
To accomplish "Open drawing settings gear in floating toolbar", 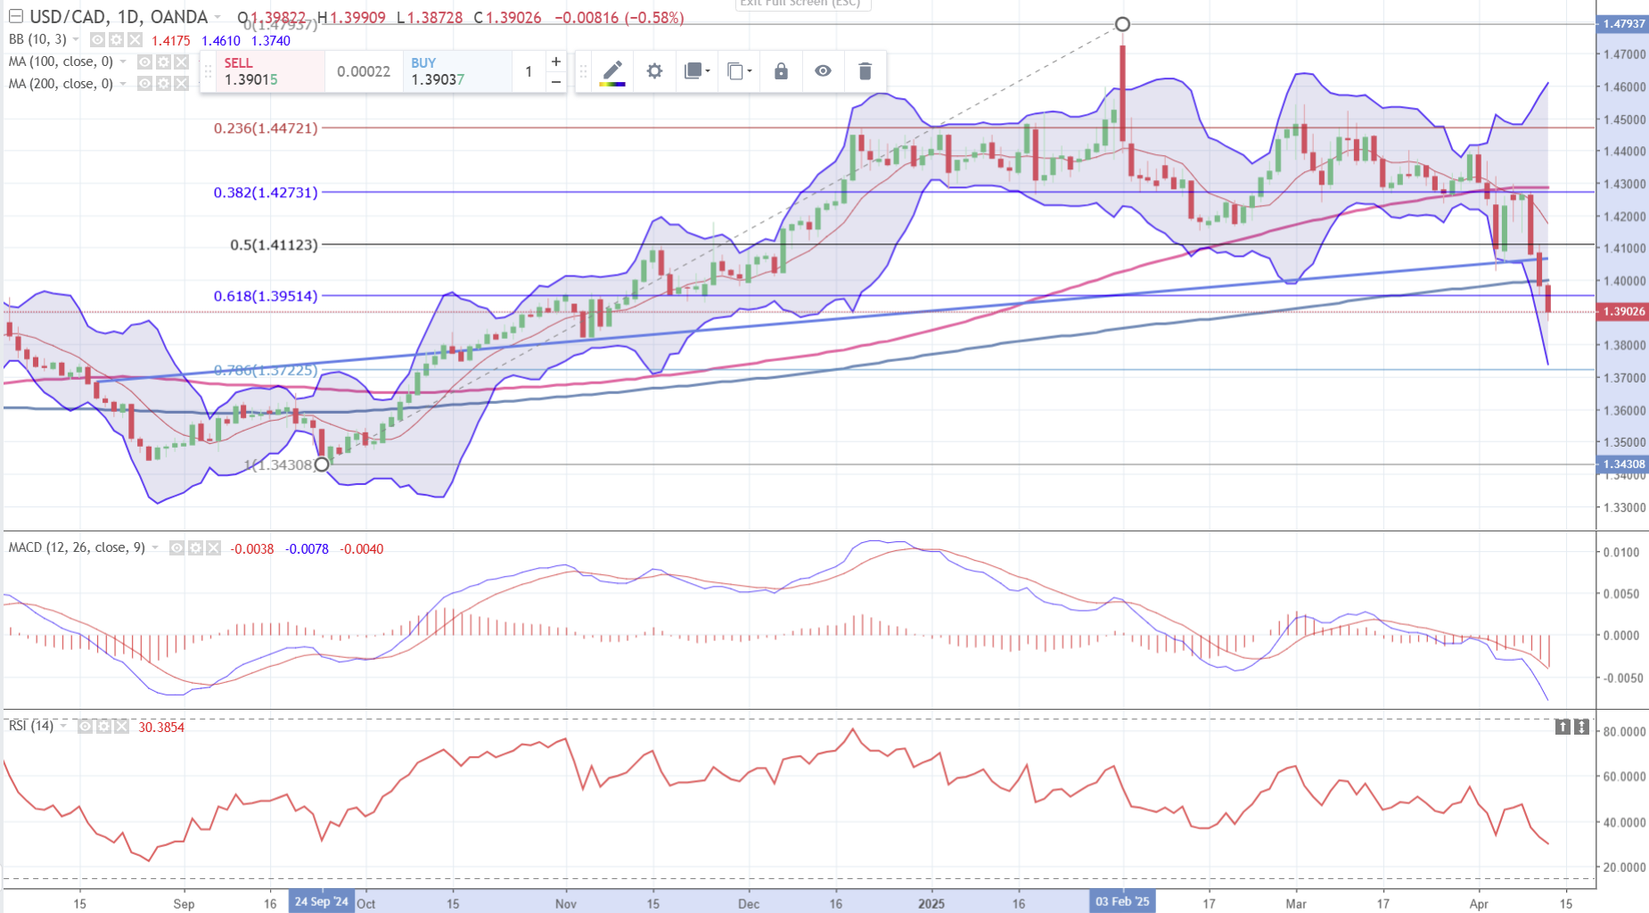I will (x=654, y=71).
